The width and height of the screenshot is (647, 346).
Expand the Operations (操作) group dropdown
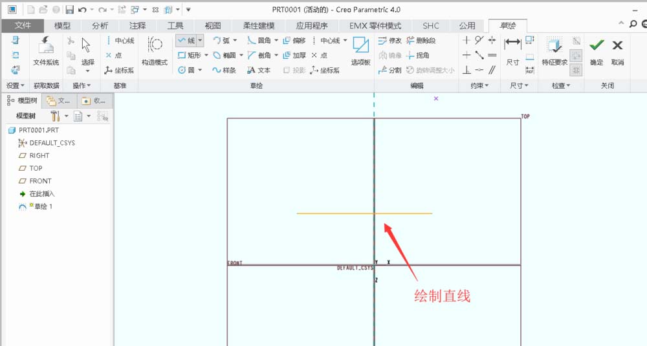click(82, 85)
